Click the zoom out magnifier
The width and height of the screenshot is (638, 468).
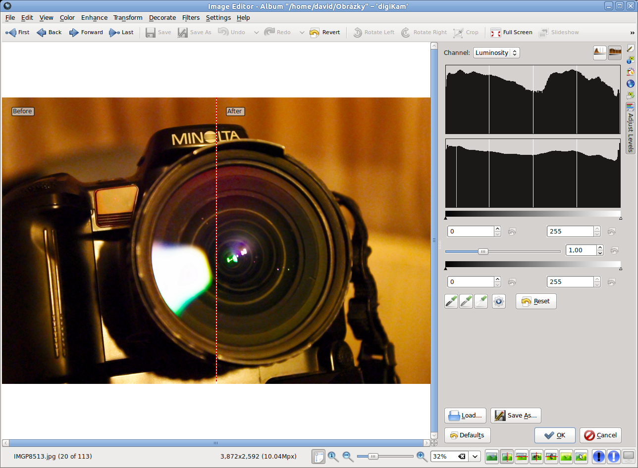tap(348, 456)
